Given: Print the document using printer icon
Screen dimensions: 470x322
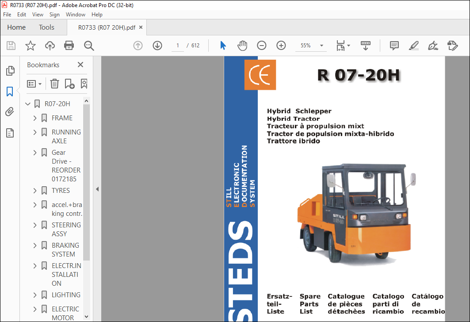Looking at the screenshot, I should pos(69,46).
